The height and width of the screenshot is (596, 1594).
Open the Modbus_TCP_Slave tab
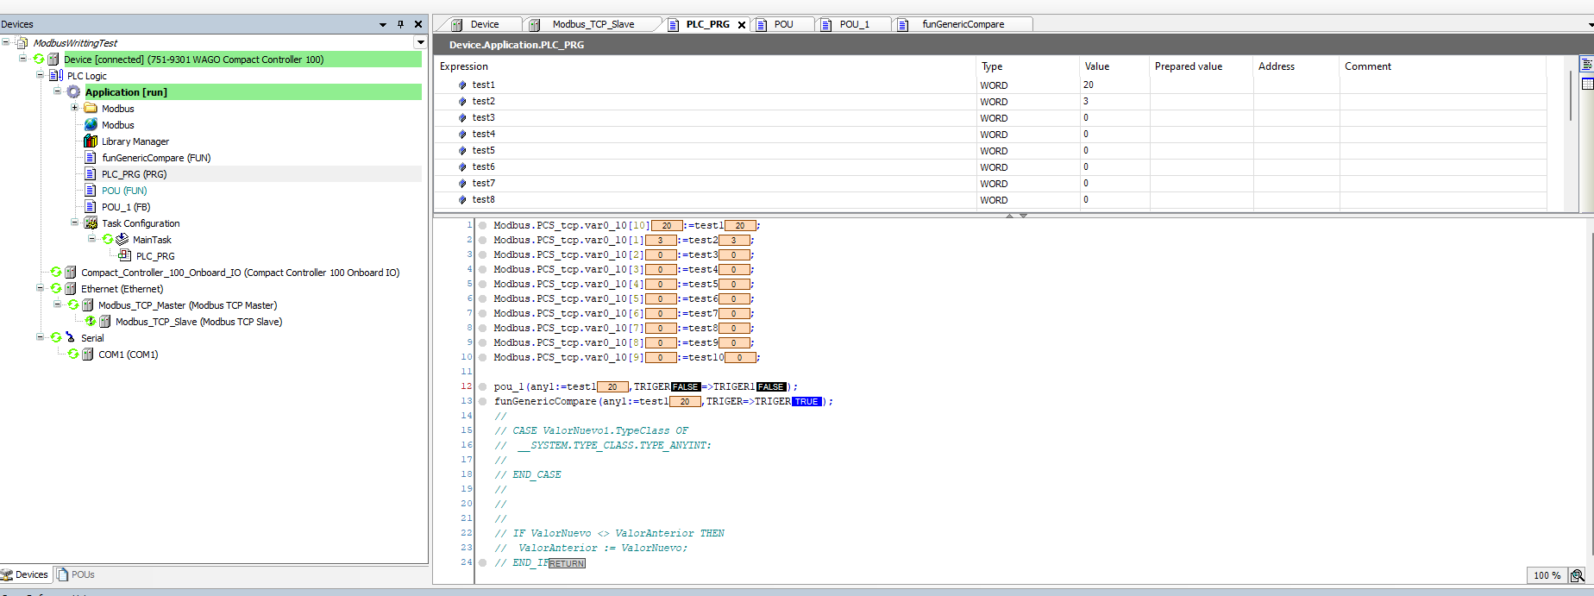click(593, 24)
